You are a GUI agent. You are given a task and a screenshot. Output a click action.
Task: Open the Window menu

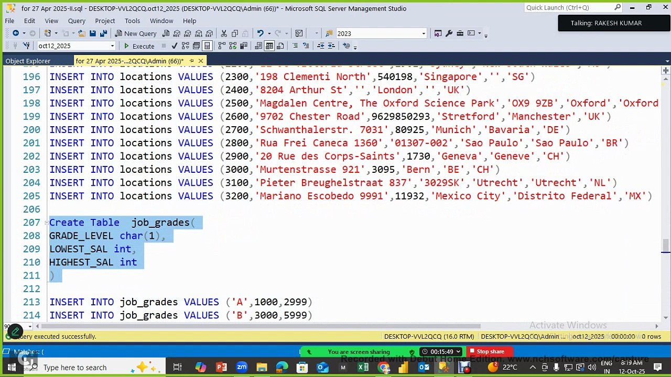(x=161, y=20)
